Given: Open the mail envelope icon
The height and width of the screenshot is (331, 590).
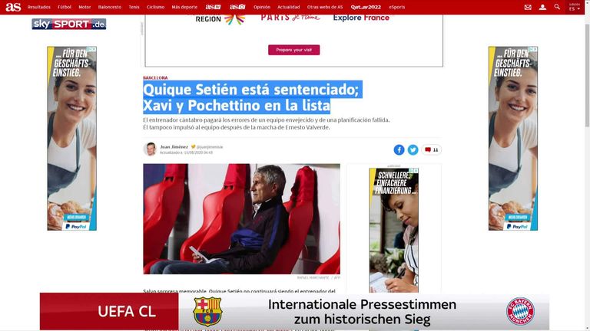Looking at the screenshot, I should point(528,7).
